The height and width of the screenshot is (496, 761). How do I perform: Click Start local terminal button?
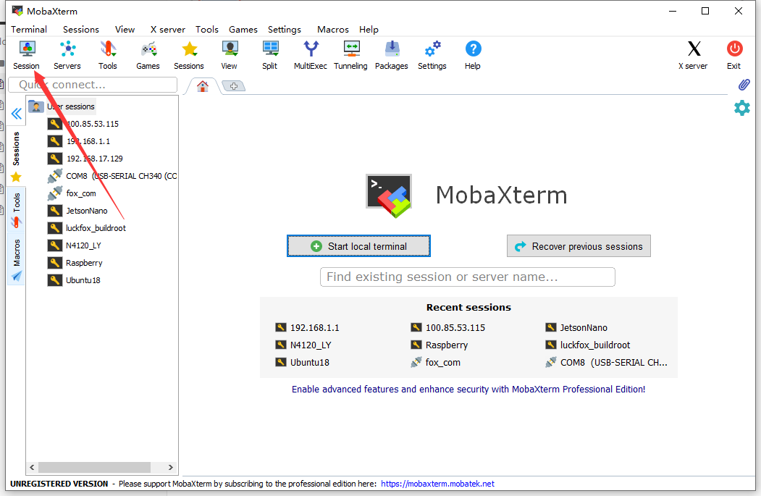coord(358,246)
